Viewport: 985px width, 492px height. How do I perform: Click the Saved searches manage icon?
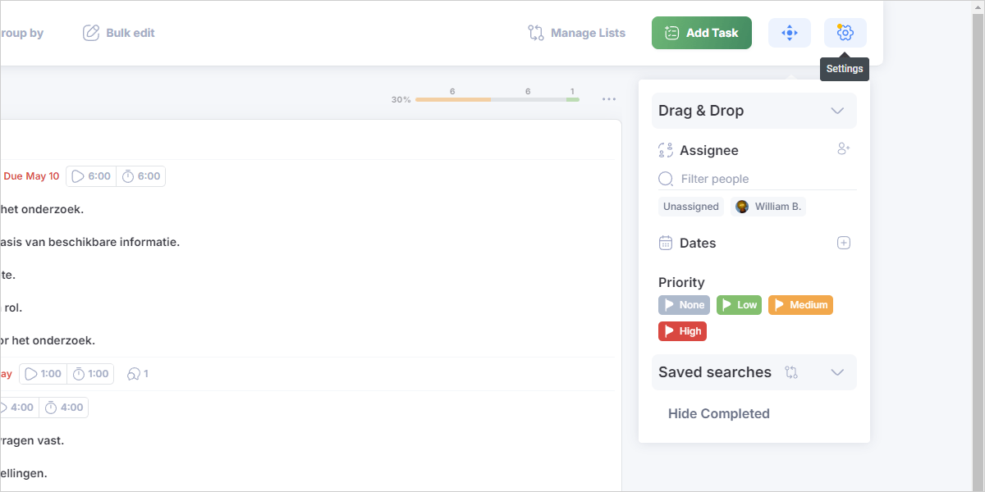coord(791,372)
